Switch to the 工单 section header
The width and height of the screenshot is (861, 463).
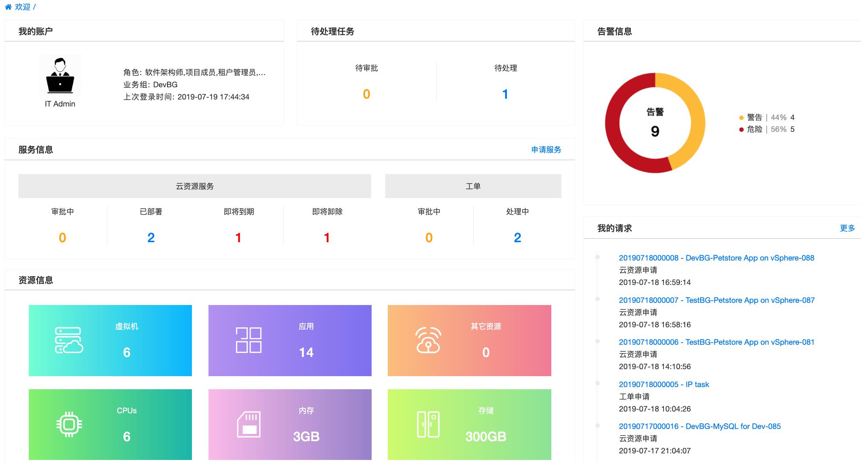[x=473, y=185]
